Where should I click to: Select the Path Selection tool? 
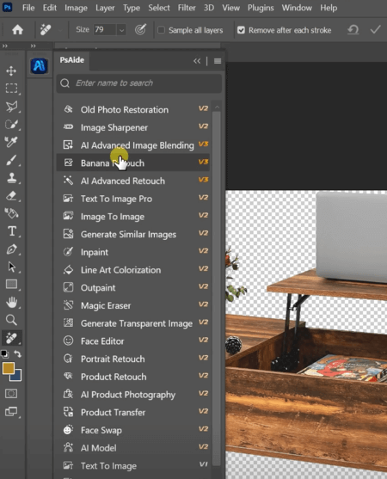[11, 267]
